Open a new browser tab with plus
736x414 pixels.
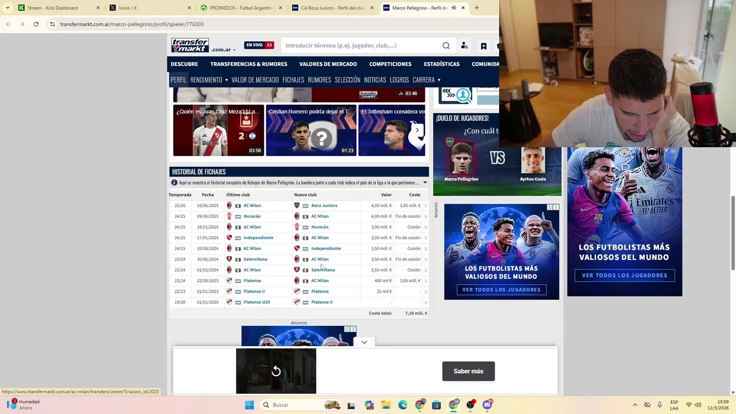tap(477, 7)
